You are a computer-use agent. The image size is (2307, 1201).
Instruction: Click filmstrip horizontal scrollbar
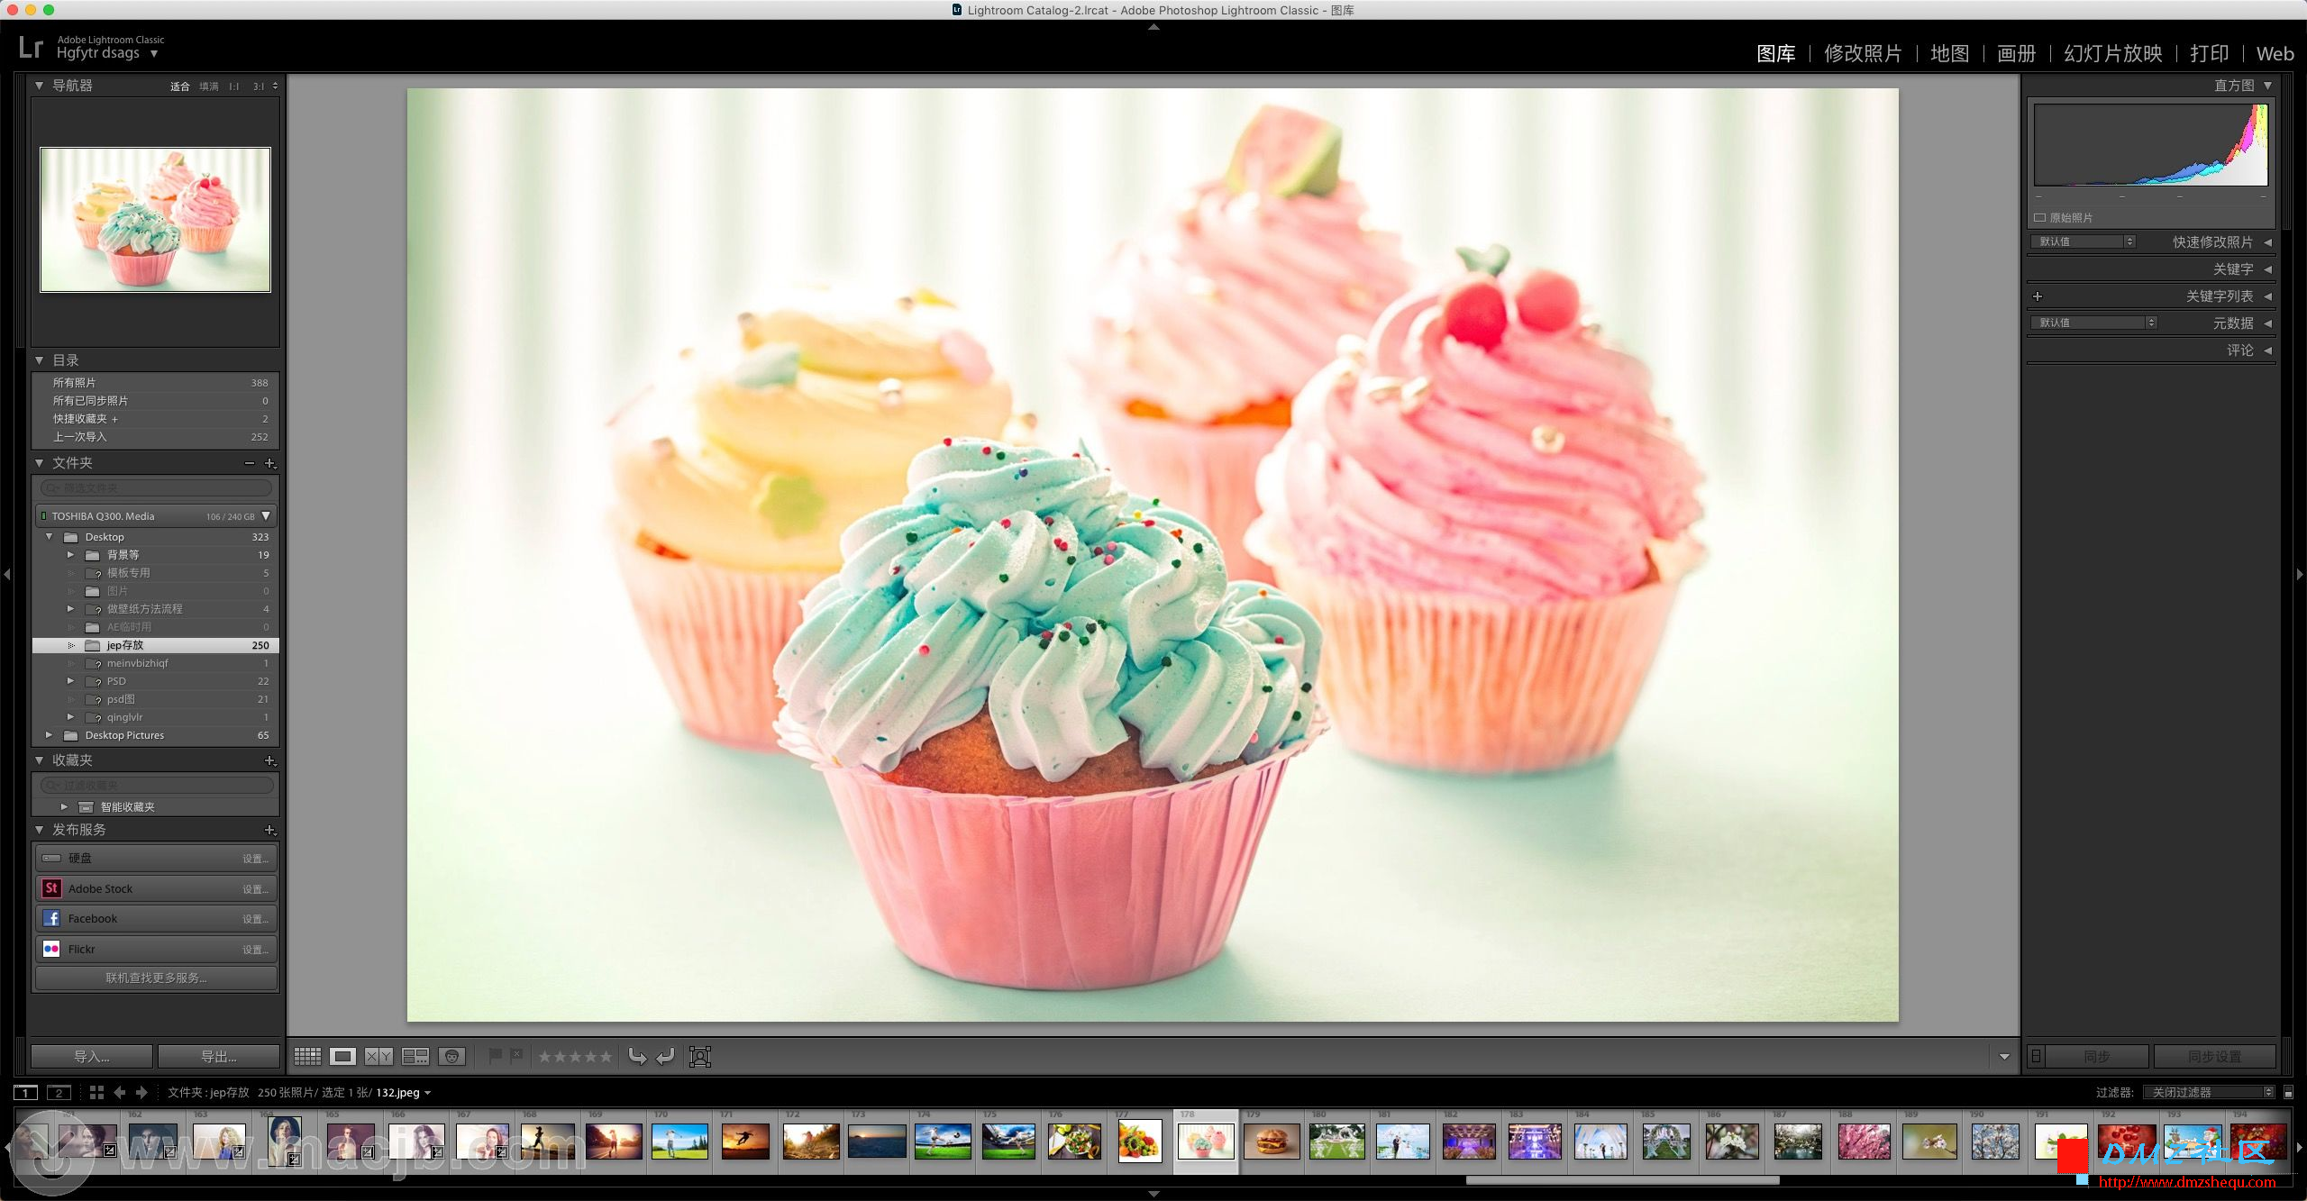(x=1622, y=1179)
